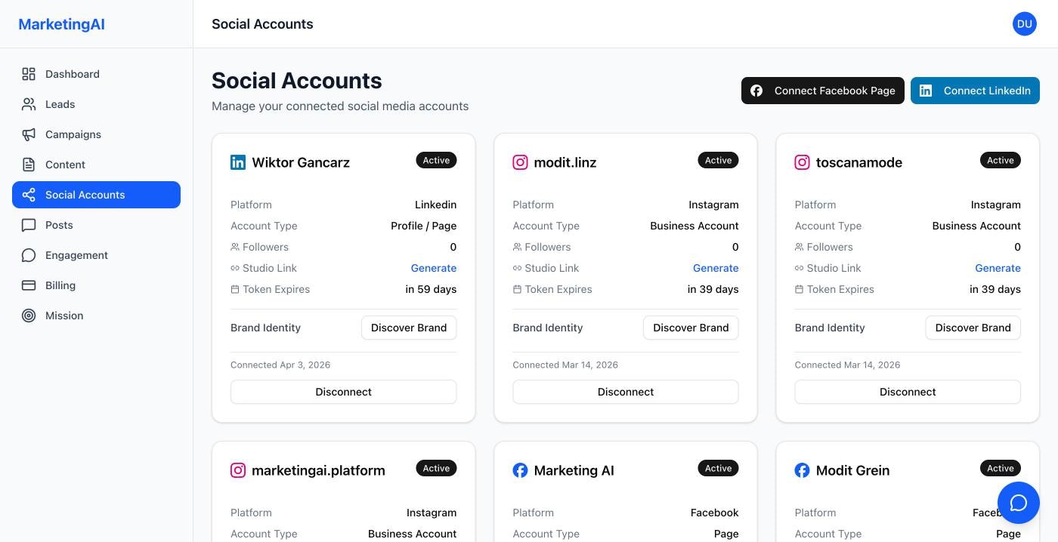Click the Posts speech bubble icon

click(x=29, y=225)
